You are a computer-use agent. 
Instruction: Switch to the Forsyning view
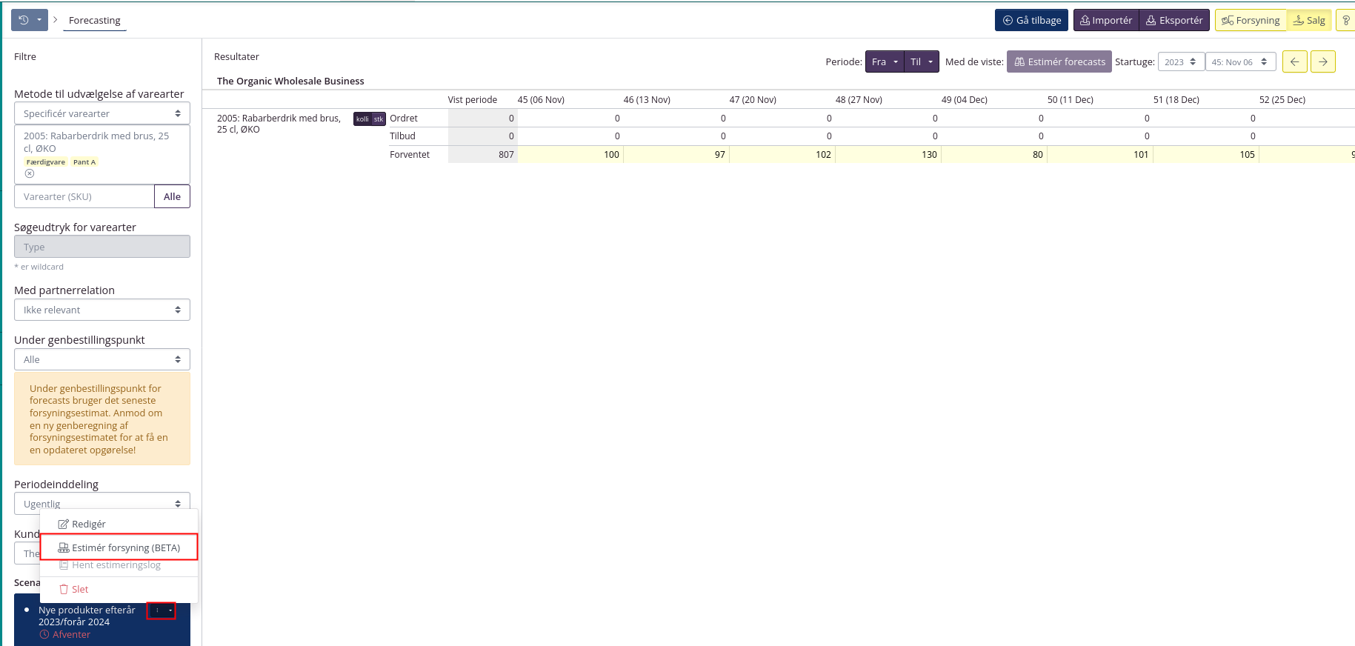[x=1251, y=20]
